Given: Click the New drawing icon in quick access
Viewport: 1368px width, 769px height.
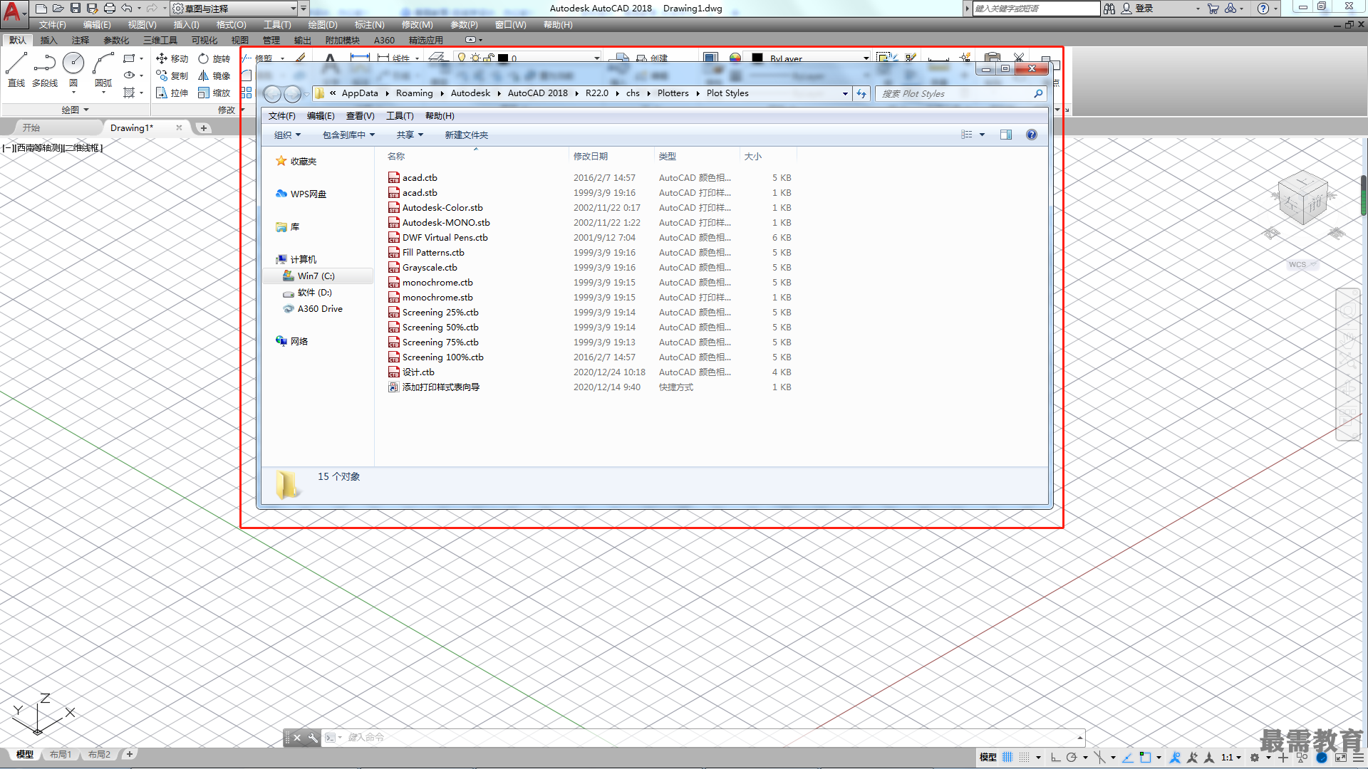Looking at the screenshot, I should tap(41, 9).
